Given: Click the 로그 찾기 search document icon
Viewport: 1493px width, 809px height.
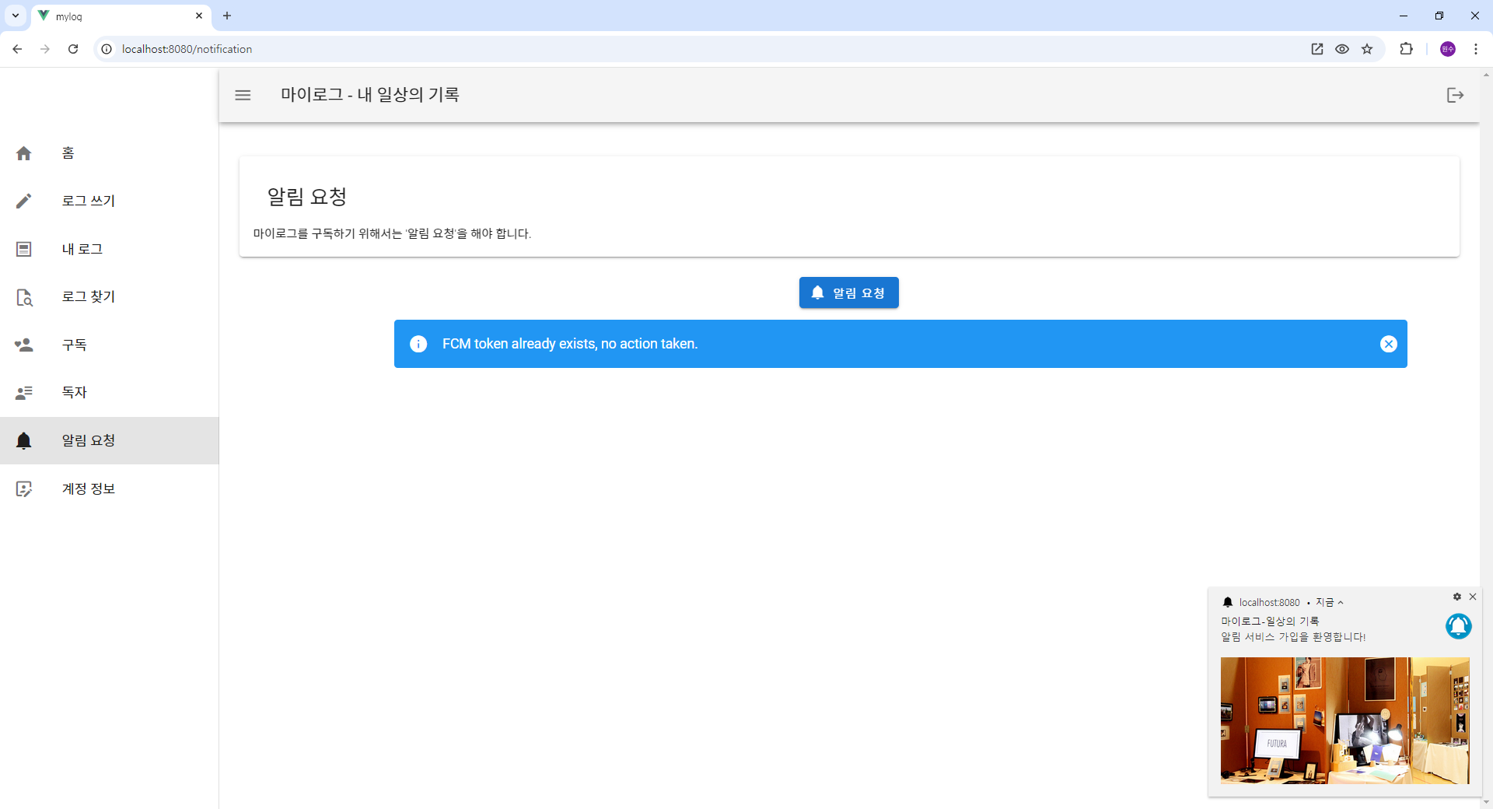Looking at the screenshot, I should (x=24, y=296).
